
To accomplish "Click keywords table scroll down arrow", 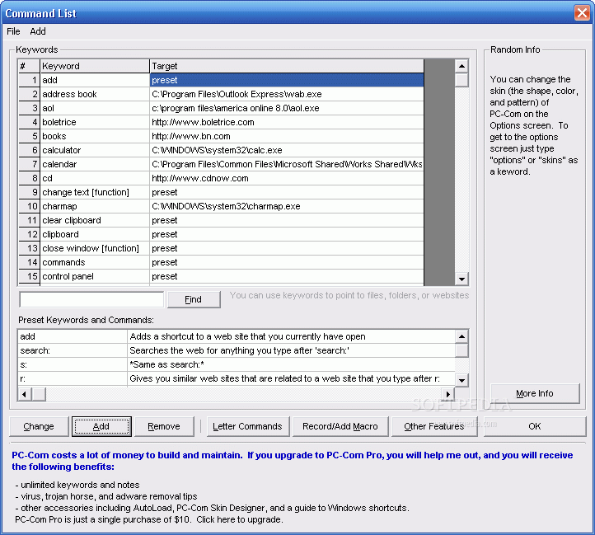I will tap(461, 279).
